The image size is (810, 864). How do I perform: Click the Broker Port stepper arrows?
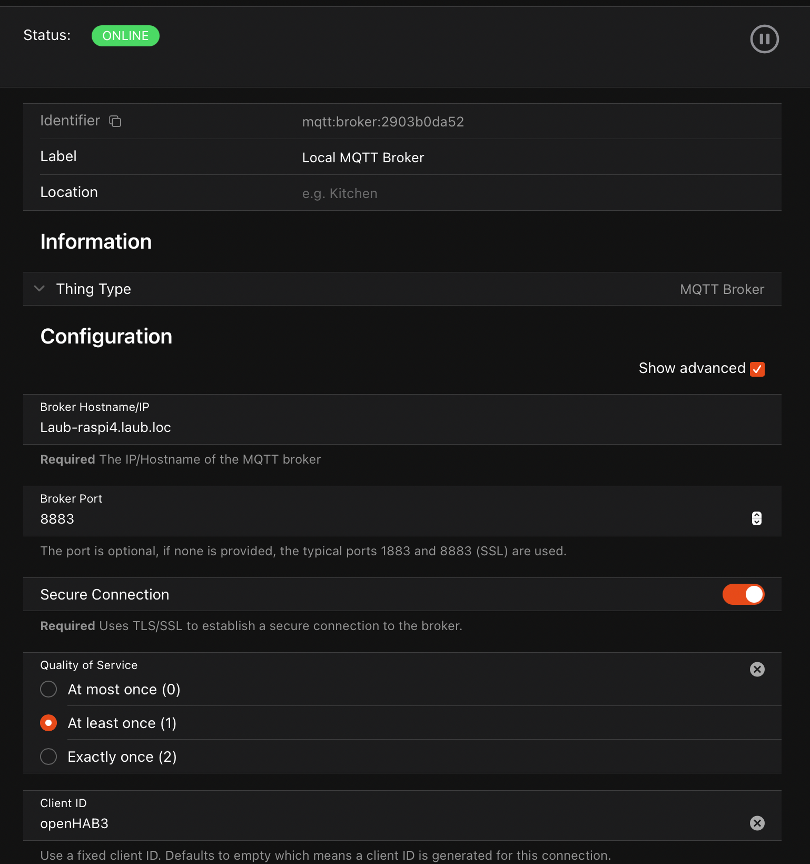pyautogui.click(x=756, y=518)
